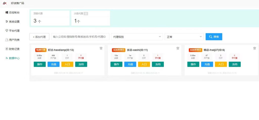Click the 好店推广码 logo icon
The image size is (259, 120).
[x=5, y=3]
